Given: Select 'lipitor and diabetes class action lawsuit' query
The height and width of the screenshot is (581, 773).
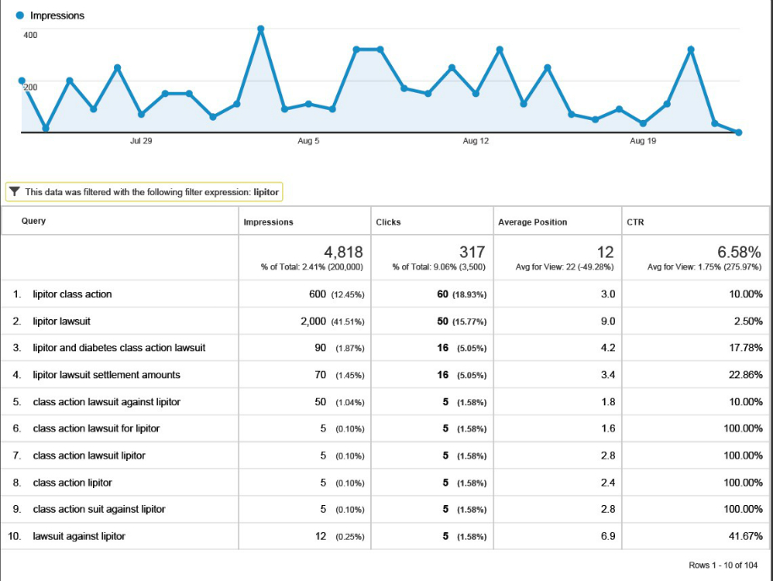Looking at the screenshot, I should point(119,348).
